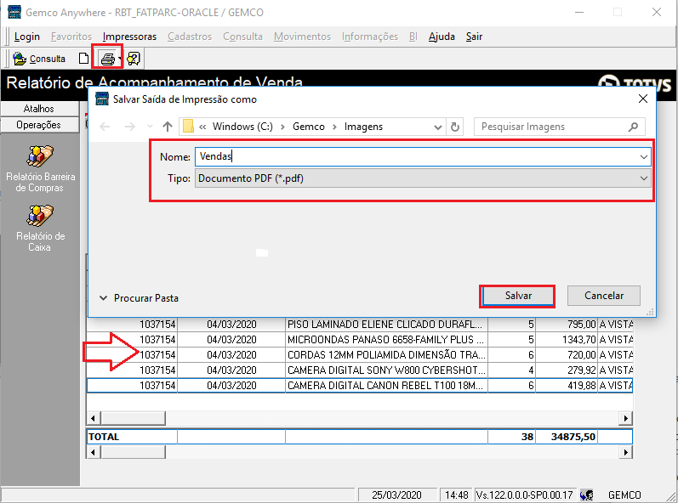
Task: Open recent locations dropdown arrow
Action: click(150, 127)
